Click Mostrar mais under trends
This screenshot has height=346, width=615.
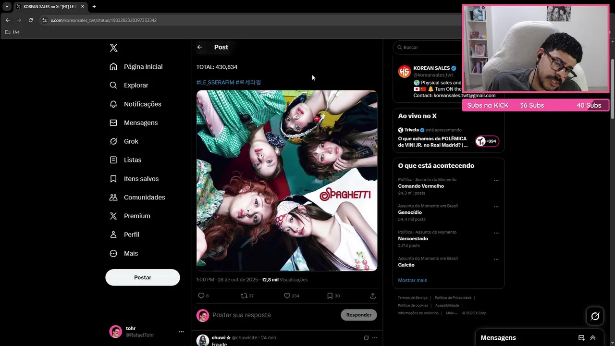point(412,280)
